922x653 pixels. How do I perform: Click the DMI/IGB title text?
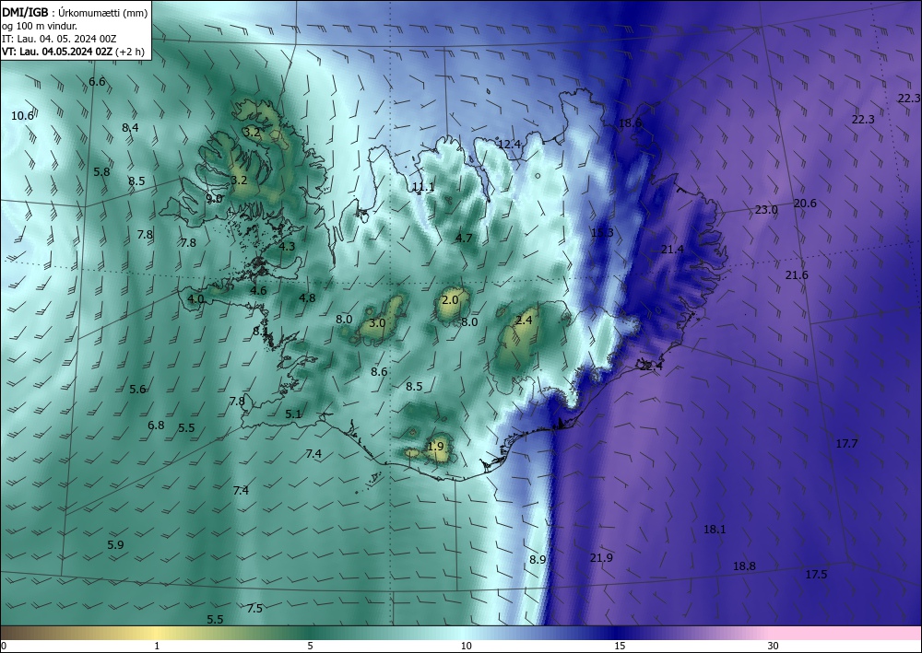pyautogui.click(x=26, y=13)
